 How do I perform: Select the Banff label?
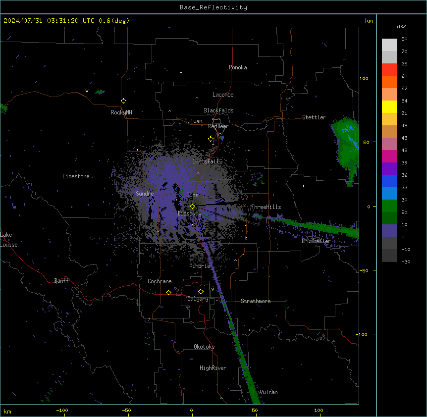point(61,281)
